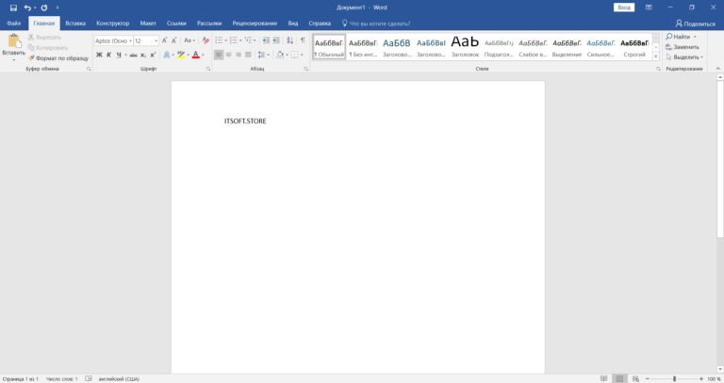The width and height of the screenshot is (724, 383).
Task: Open the font size 12 dropdown
Action: pos(156,41)
